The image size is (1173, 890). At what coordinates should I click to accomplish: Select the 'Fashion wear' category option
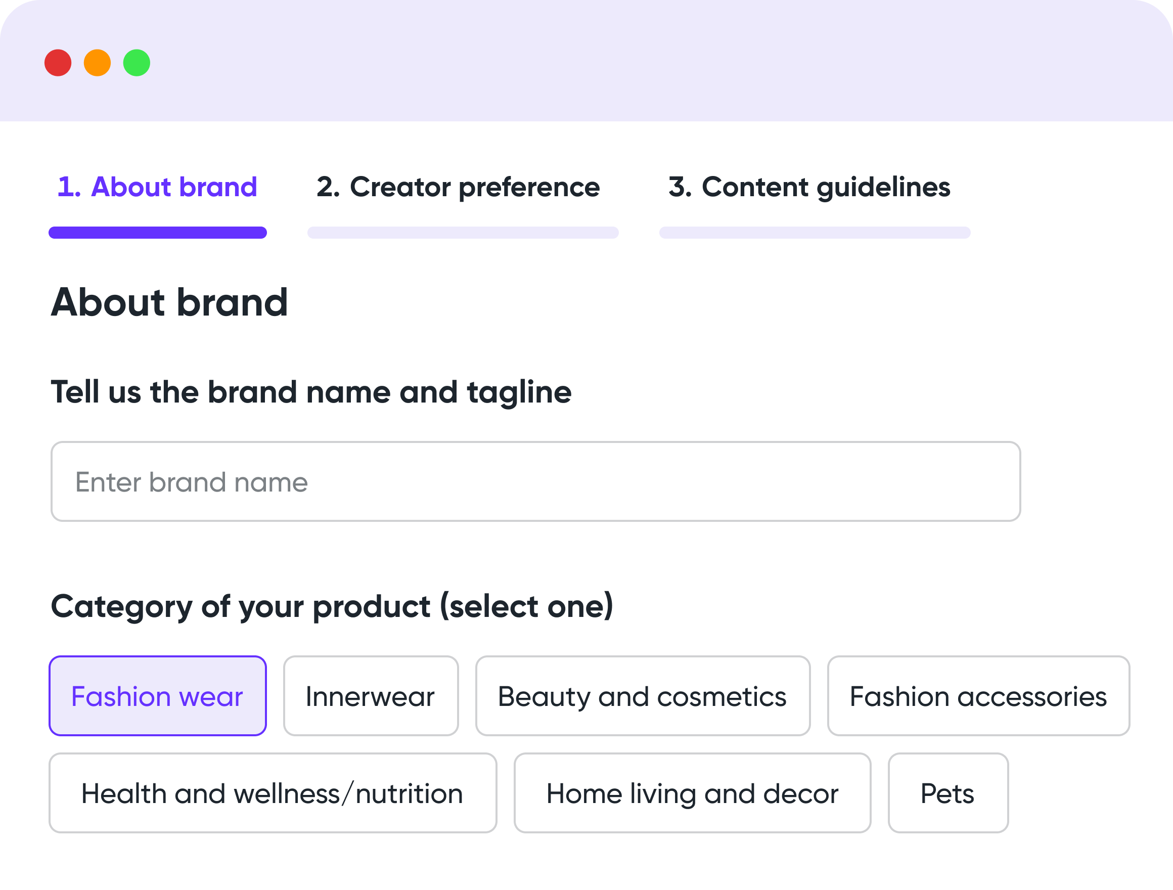tap(158, 696)
